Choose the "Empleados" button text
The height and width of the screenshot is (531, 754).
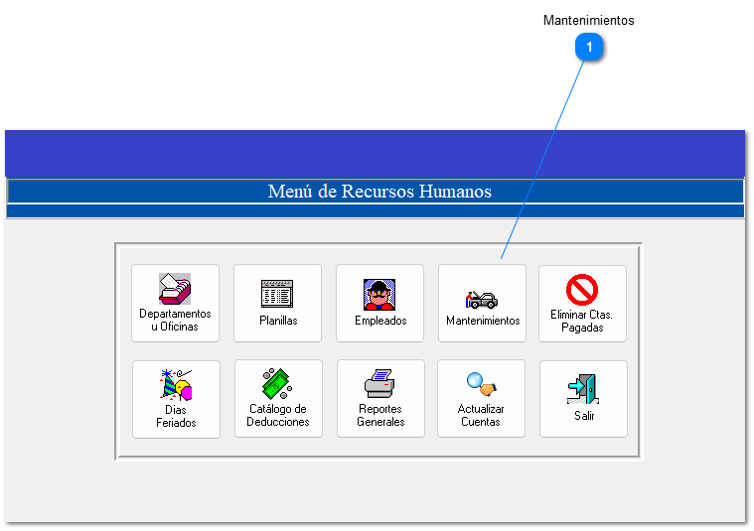pyautogui.click(x=380, y=321)
